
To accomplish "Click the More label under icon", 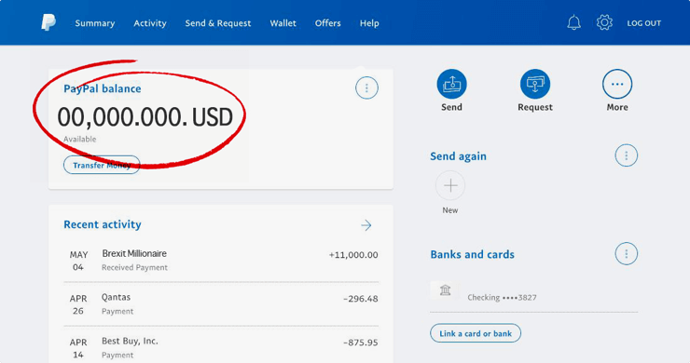I will [x=617, y=107].
